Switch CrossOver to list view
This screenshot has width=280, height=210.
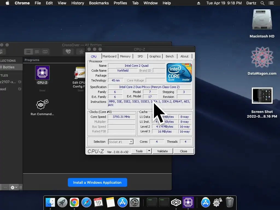[37, 52]
